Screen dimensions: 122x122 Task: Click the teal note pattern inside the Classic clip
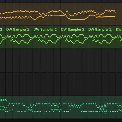[x=61, y=108]
